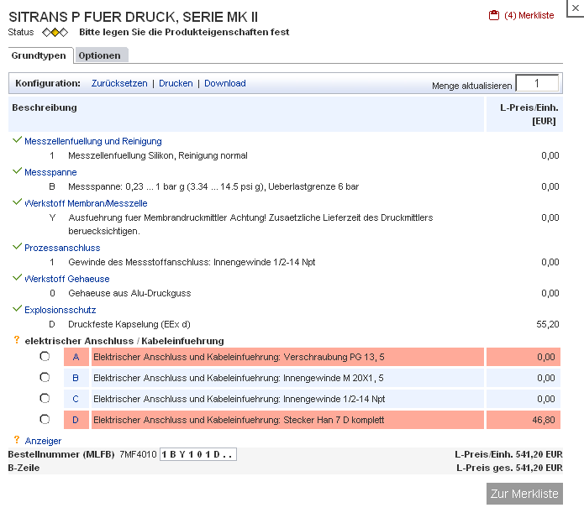This screenshot has height=513, width=584.
Task: Click option code D link
Action: [76, 421]
